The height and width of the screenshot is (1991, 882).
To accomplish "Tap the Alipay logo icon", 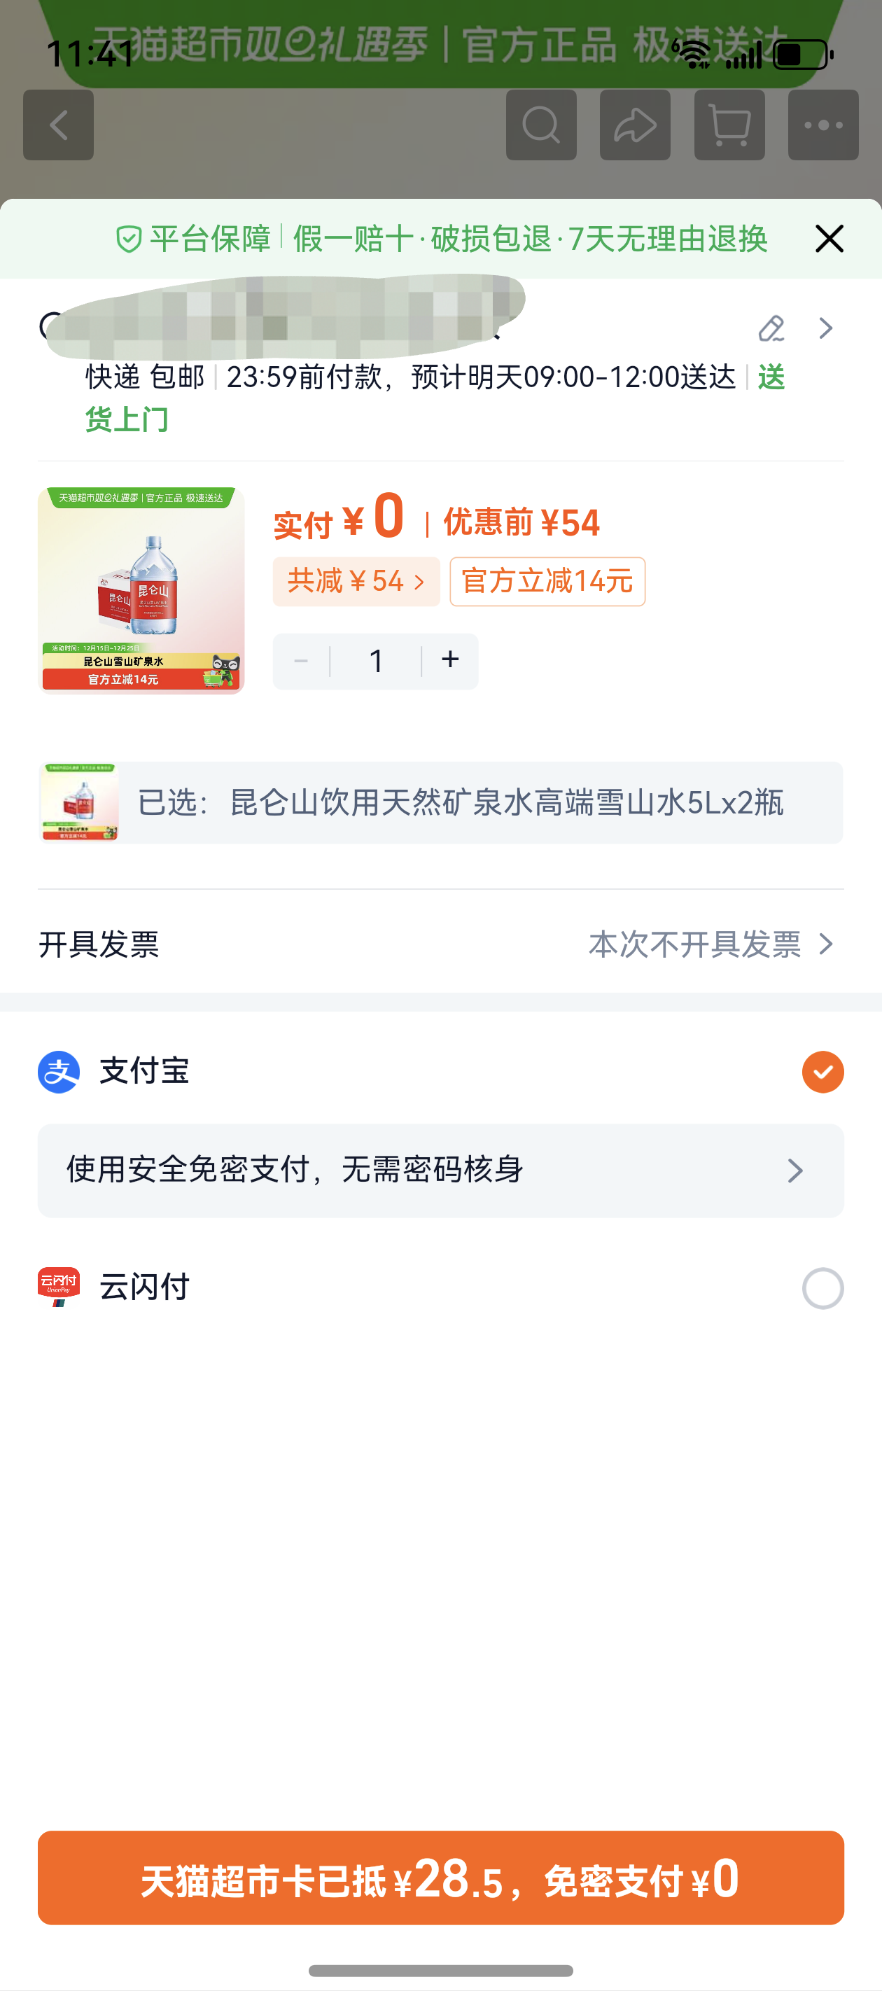I will (59, 1072).
